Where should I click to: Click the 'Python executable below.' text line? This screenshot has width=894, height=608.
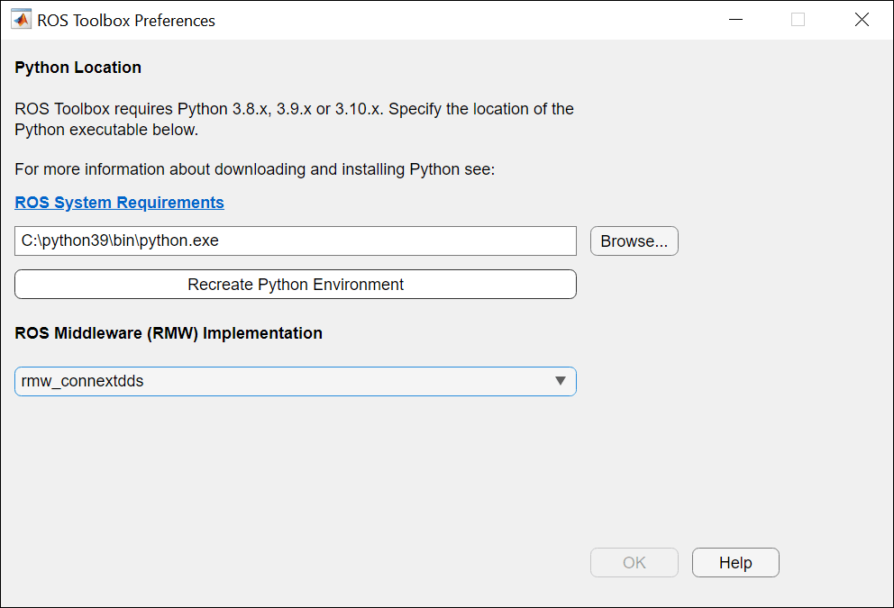click(x=106, y=130)
